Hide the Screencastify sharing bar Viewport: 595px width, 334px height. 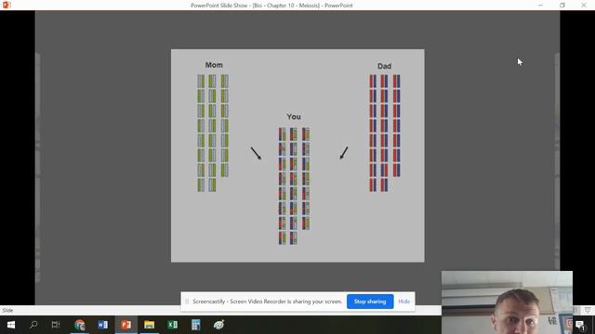pyautogui.click(x=404, y=302)
